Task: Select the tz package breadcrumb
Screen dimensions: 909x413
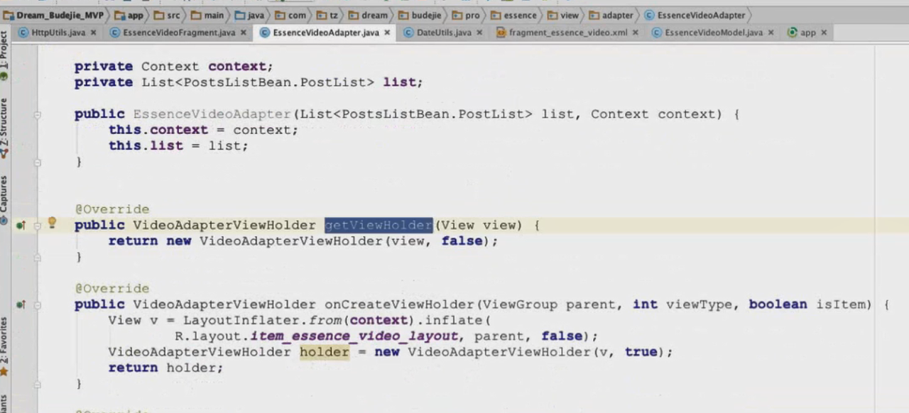Action: coord(327,15)
